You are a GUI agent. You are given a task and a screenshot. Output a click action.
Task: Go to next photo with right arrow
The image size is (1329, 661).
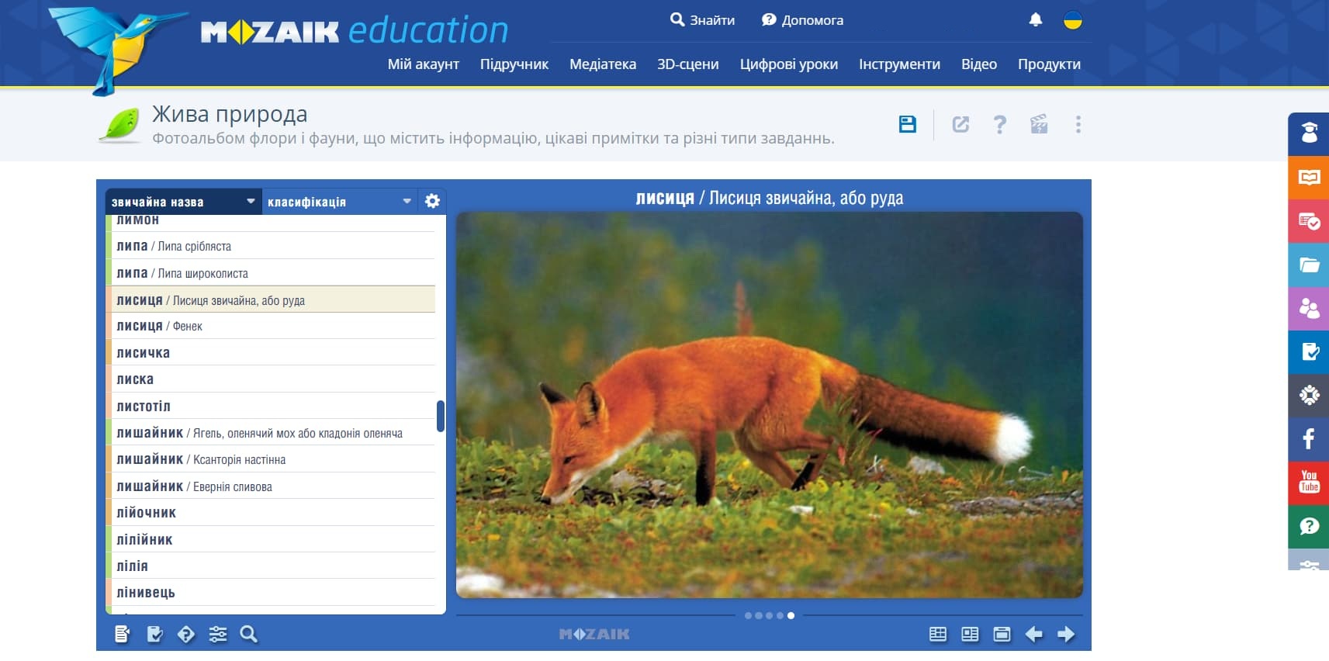(x=1066, y=634)
